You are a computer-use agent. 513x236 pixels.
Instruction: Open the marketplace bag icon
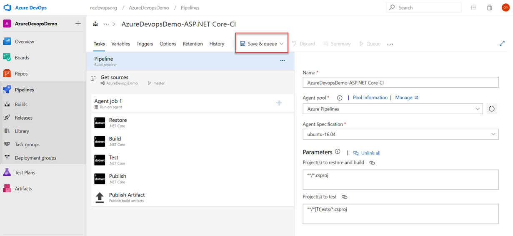click(490, 7)
